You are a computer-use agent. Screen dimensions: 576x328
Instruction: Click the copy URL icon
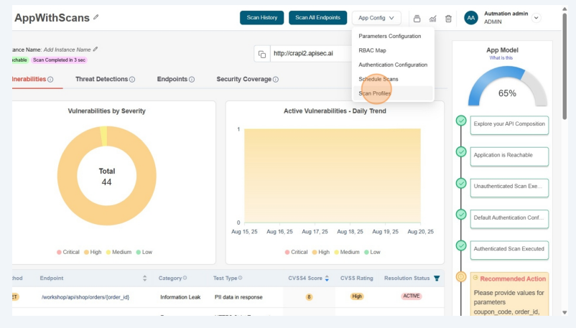click(262, 54)
